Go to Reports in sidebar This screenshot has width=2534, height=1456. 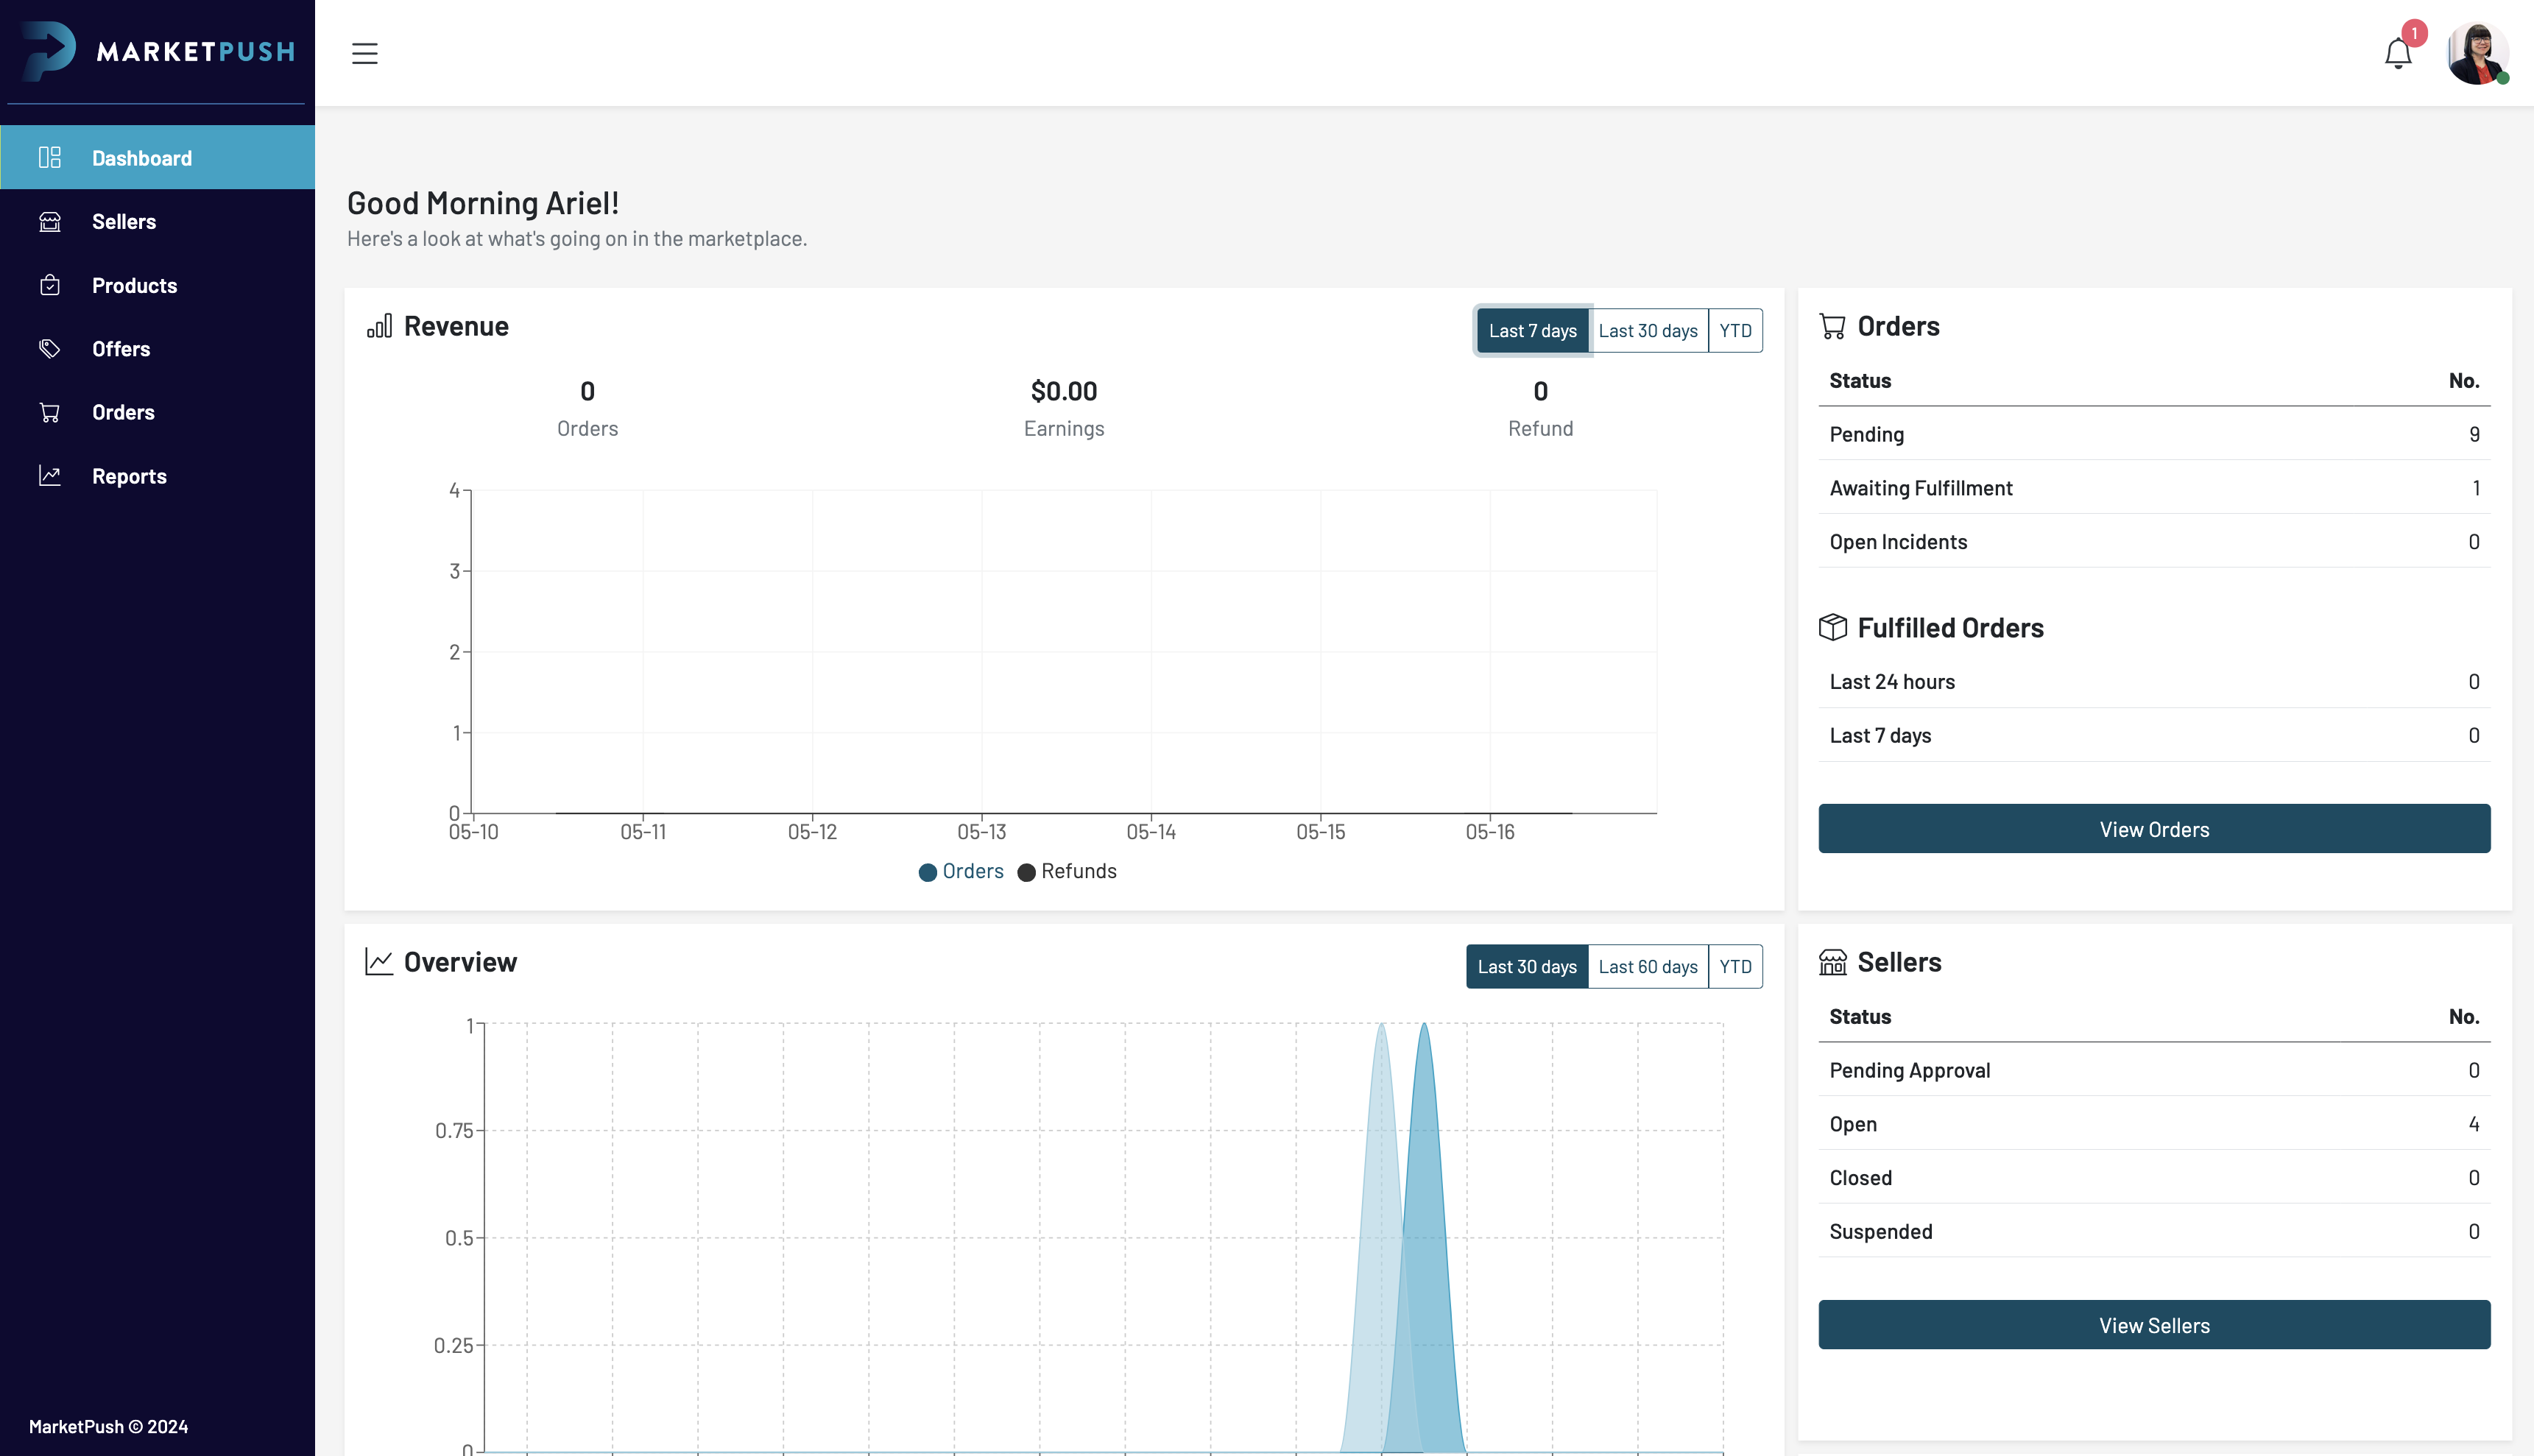[129, 476]
